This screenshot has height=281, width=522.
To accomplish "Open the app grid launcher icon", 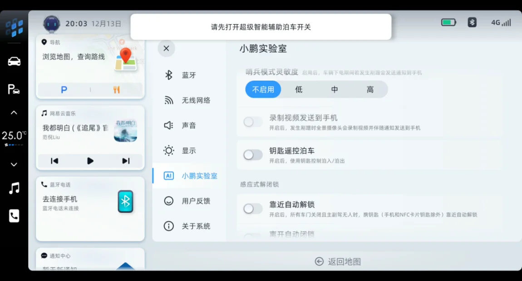I will 14,27.
